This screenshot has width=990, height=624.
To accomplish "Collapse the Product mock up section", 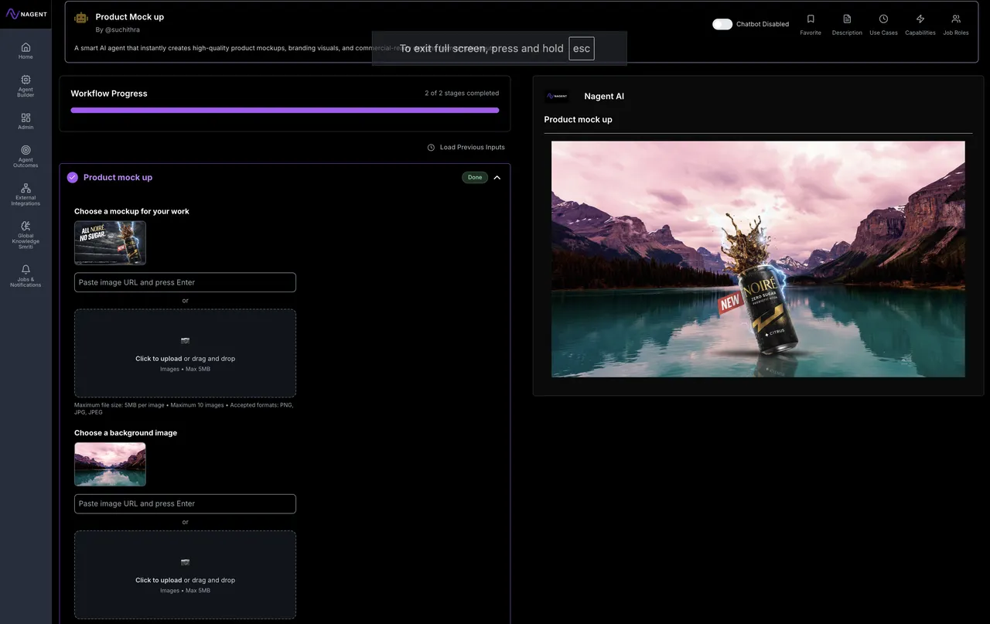I will [x=497, y=178].
